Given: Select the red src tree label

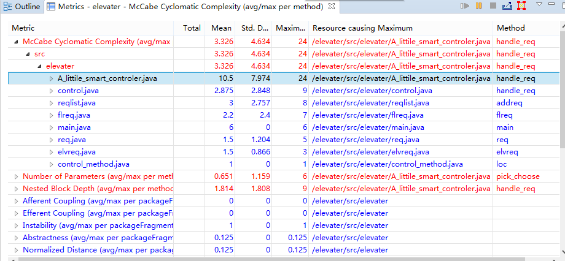Looking at the screenshot, I should (x=39, y=54).
